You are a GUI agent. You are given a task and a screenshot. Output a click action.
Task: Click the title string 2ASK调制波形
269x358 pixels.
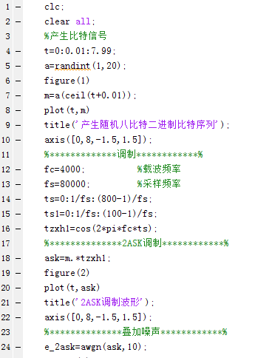coord(112,303)
